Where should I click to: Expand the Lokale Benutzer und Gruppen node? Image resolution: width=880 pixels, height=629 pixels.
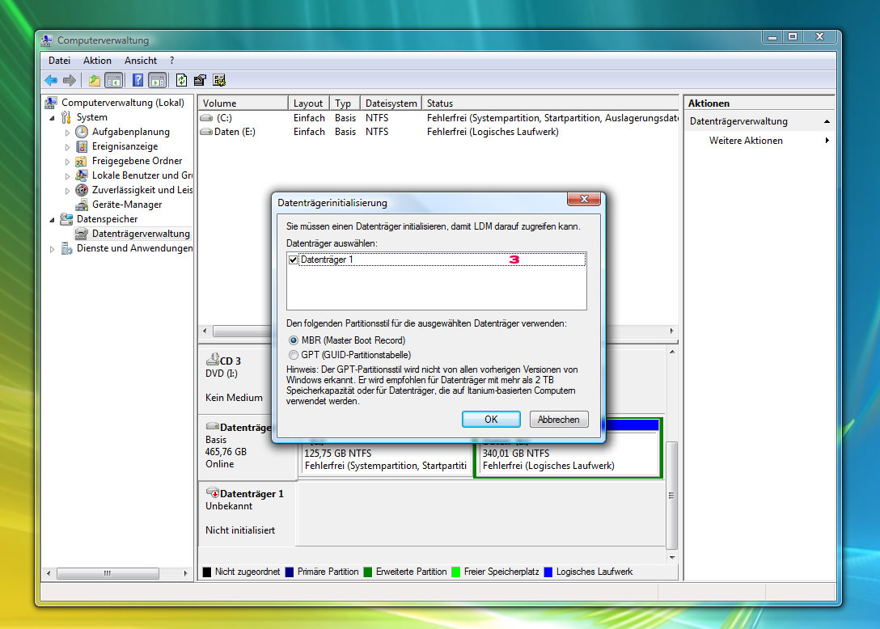pyautogui.click(x=67, y=176)
